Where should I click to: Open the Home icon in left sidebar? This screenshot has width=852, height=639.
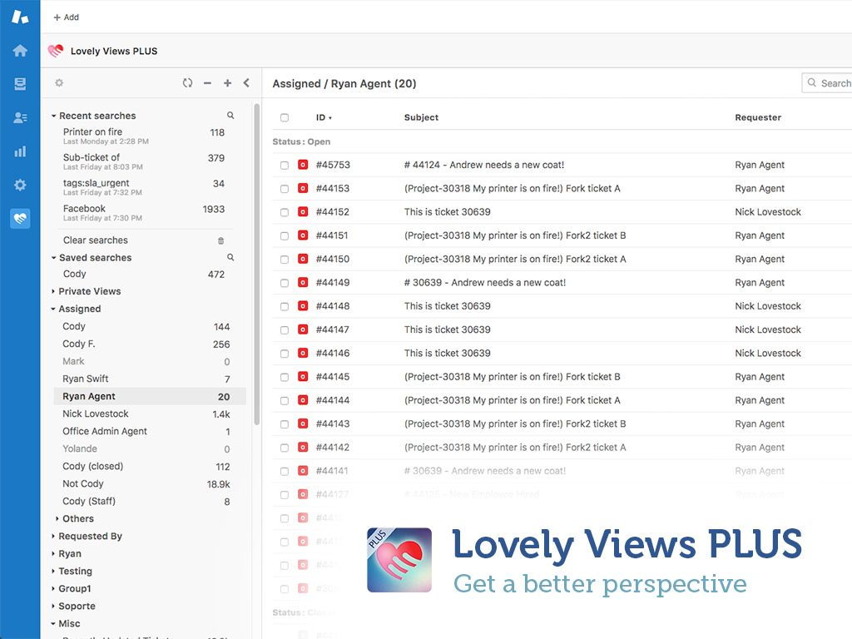(x=20, y=51)
